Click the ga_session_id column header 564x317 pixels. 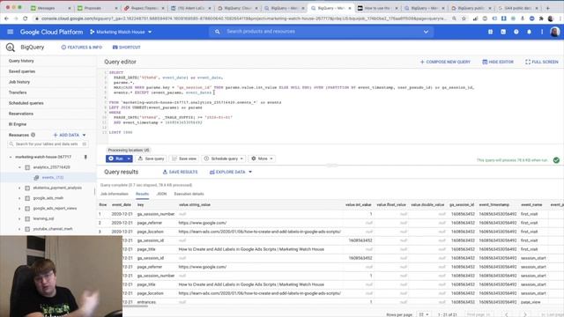click(x=462, y=205)
